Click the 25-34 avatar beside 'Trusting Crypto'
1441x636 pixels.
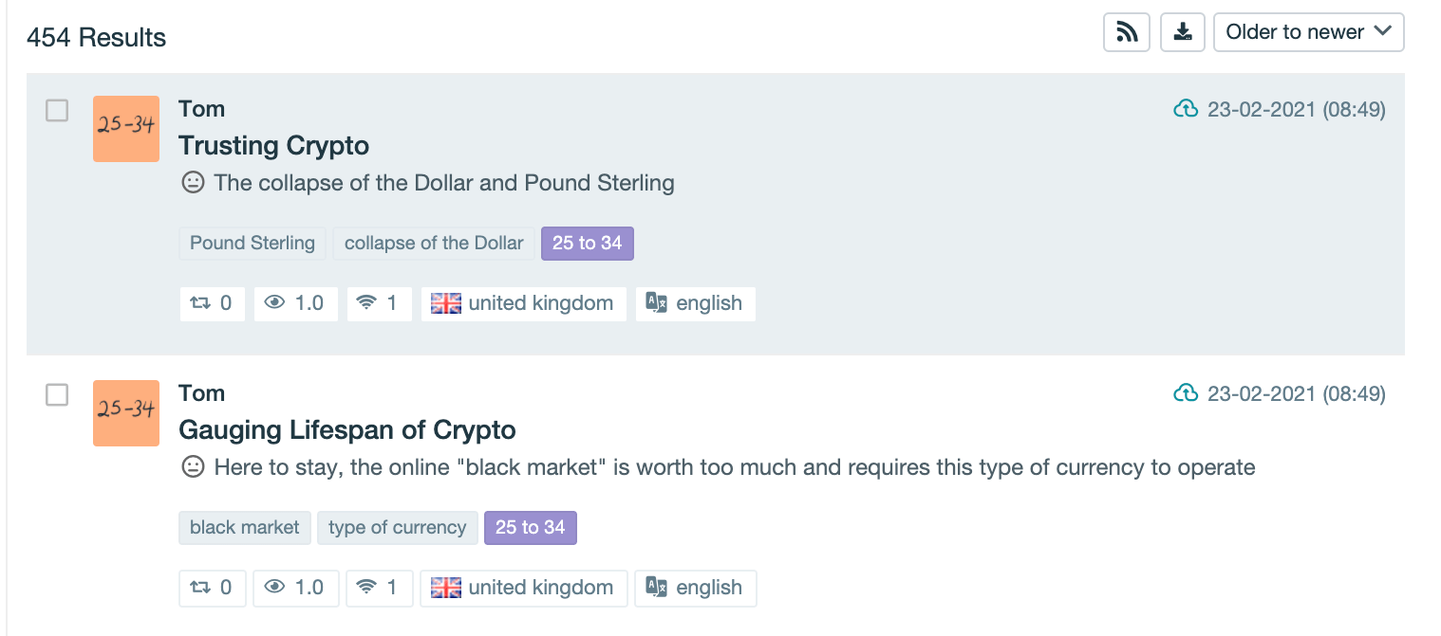(126, 129)
